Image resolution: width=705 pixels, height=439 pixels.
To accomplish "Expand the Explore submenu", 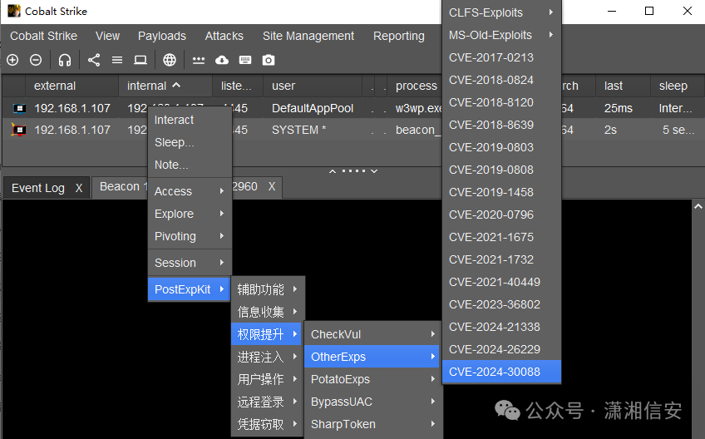I will pos(190,214).
